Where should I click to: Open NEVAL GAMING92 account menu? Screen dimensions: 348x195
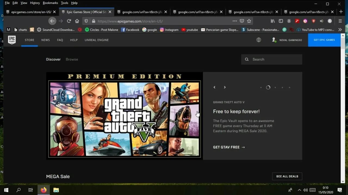point(287,40)
